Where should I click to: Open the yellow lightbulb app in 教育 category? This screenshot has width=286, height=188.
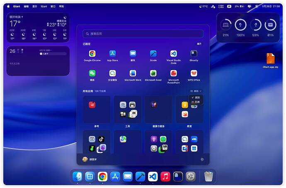click(185, 105)
